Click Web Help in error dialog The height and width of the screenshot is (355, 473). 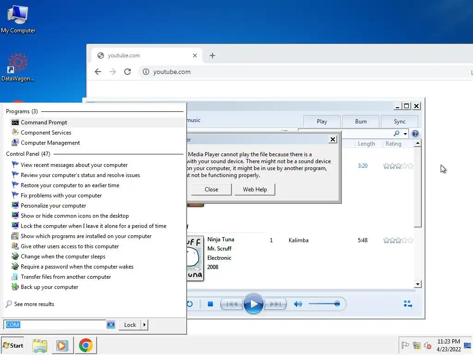255,189
